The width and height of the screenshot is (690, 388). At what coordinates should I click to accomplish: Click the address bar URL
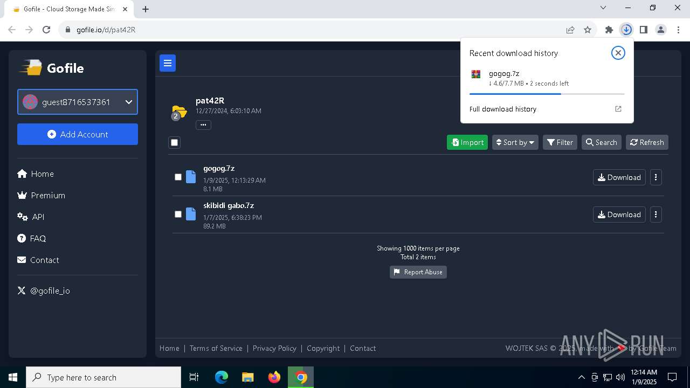(x=106, y=30)
